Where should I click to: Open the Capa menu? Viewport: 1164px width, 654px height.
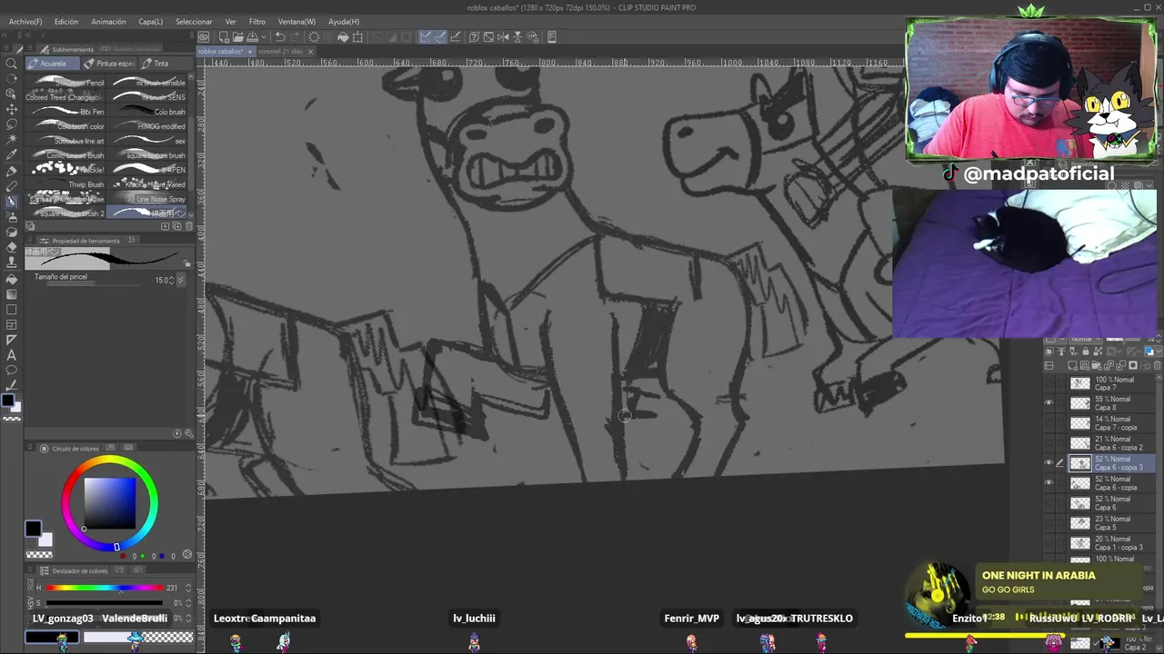[x=150, y=22]
